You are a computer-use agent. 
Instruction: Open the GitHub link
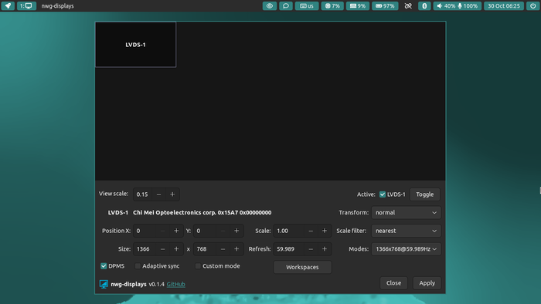pos(176,285)
